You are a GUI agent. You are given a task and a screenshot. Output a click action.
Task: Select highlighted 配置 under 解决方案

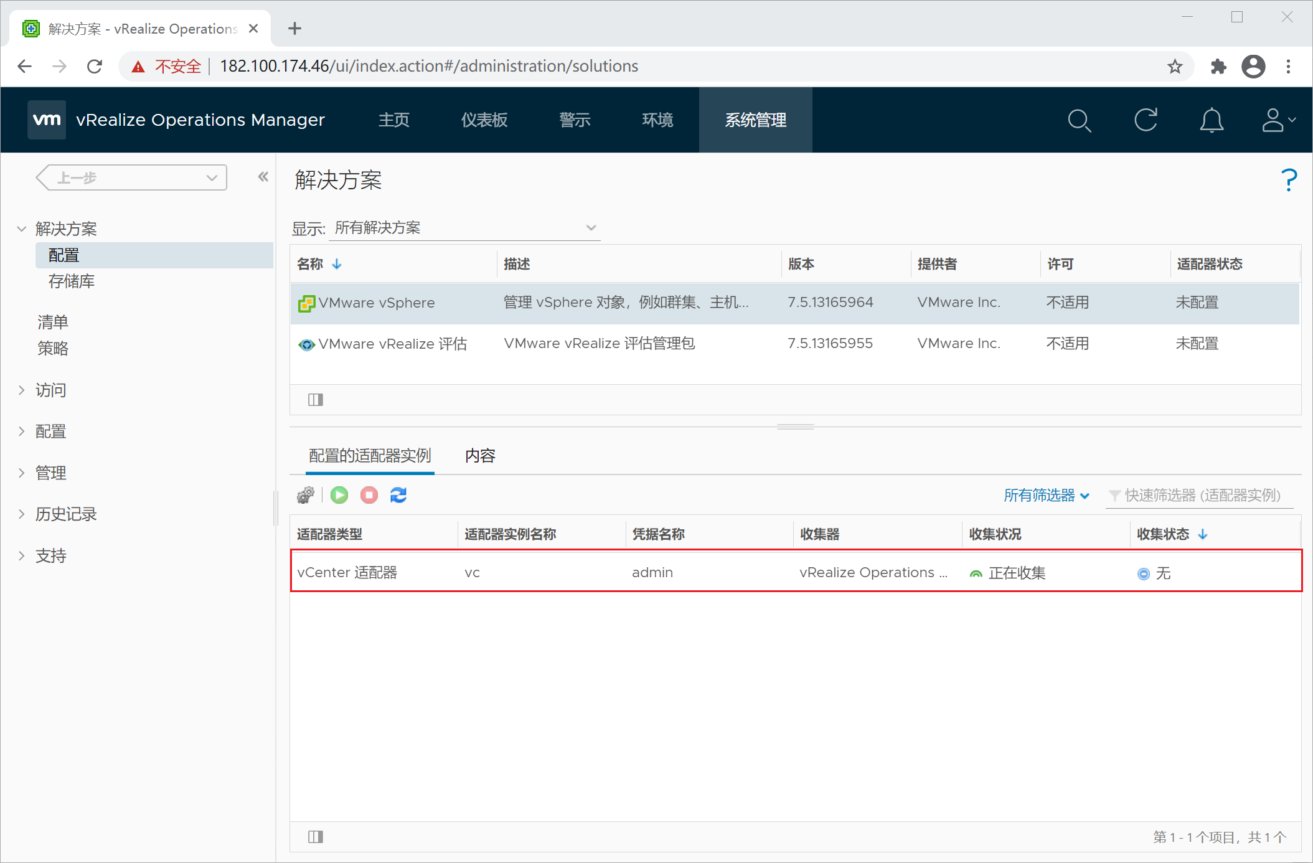(154, 255)
